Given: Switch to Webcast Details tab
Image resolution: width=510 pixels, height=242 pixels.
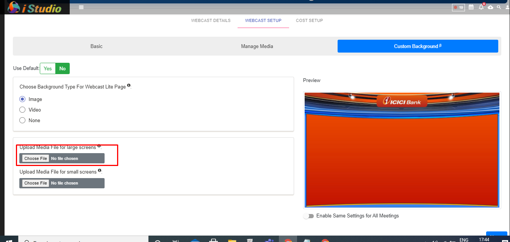Looking at the screenshot, I should [x=211, y=20].
